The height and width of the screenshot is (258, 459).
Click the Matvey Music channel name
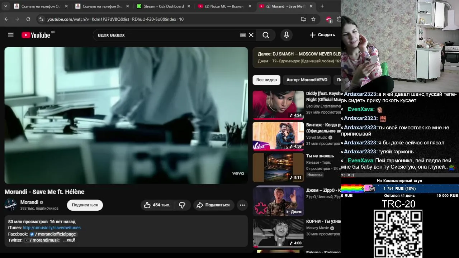[318, 228]
